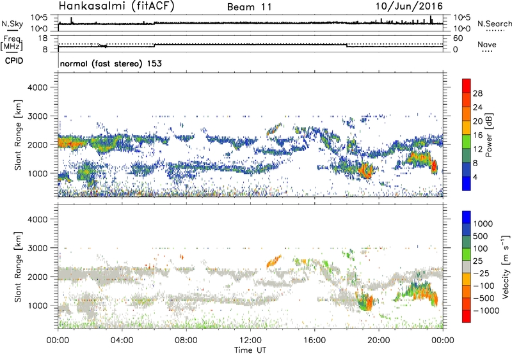The image size is (512, 354).
Task: Click the orange velocity streak near 13:00 UT
Action: click(x=274, y=261)
